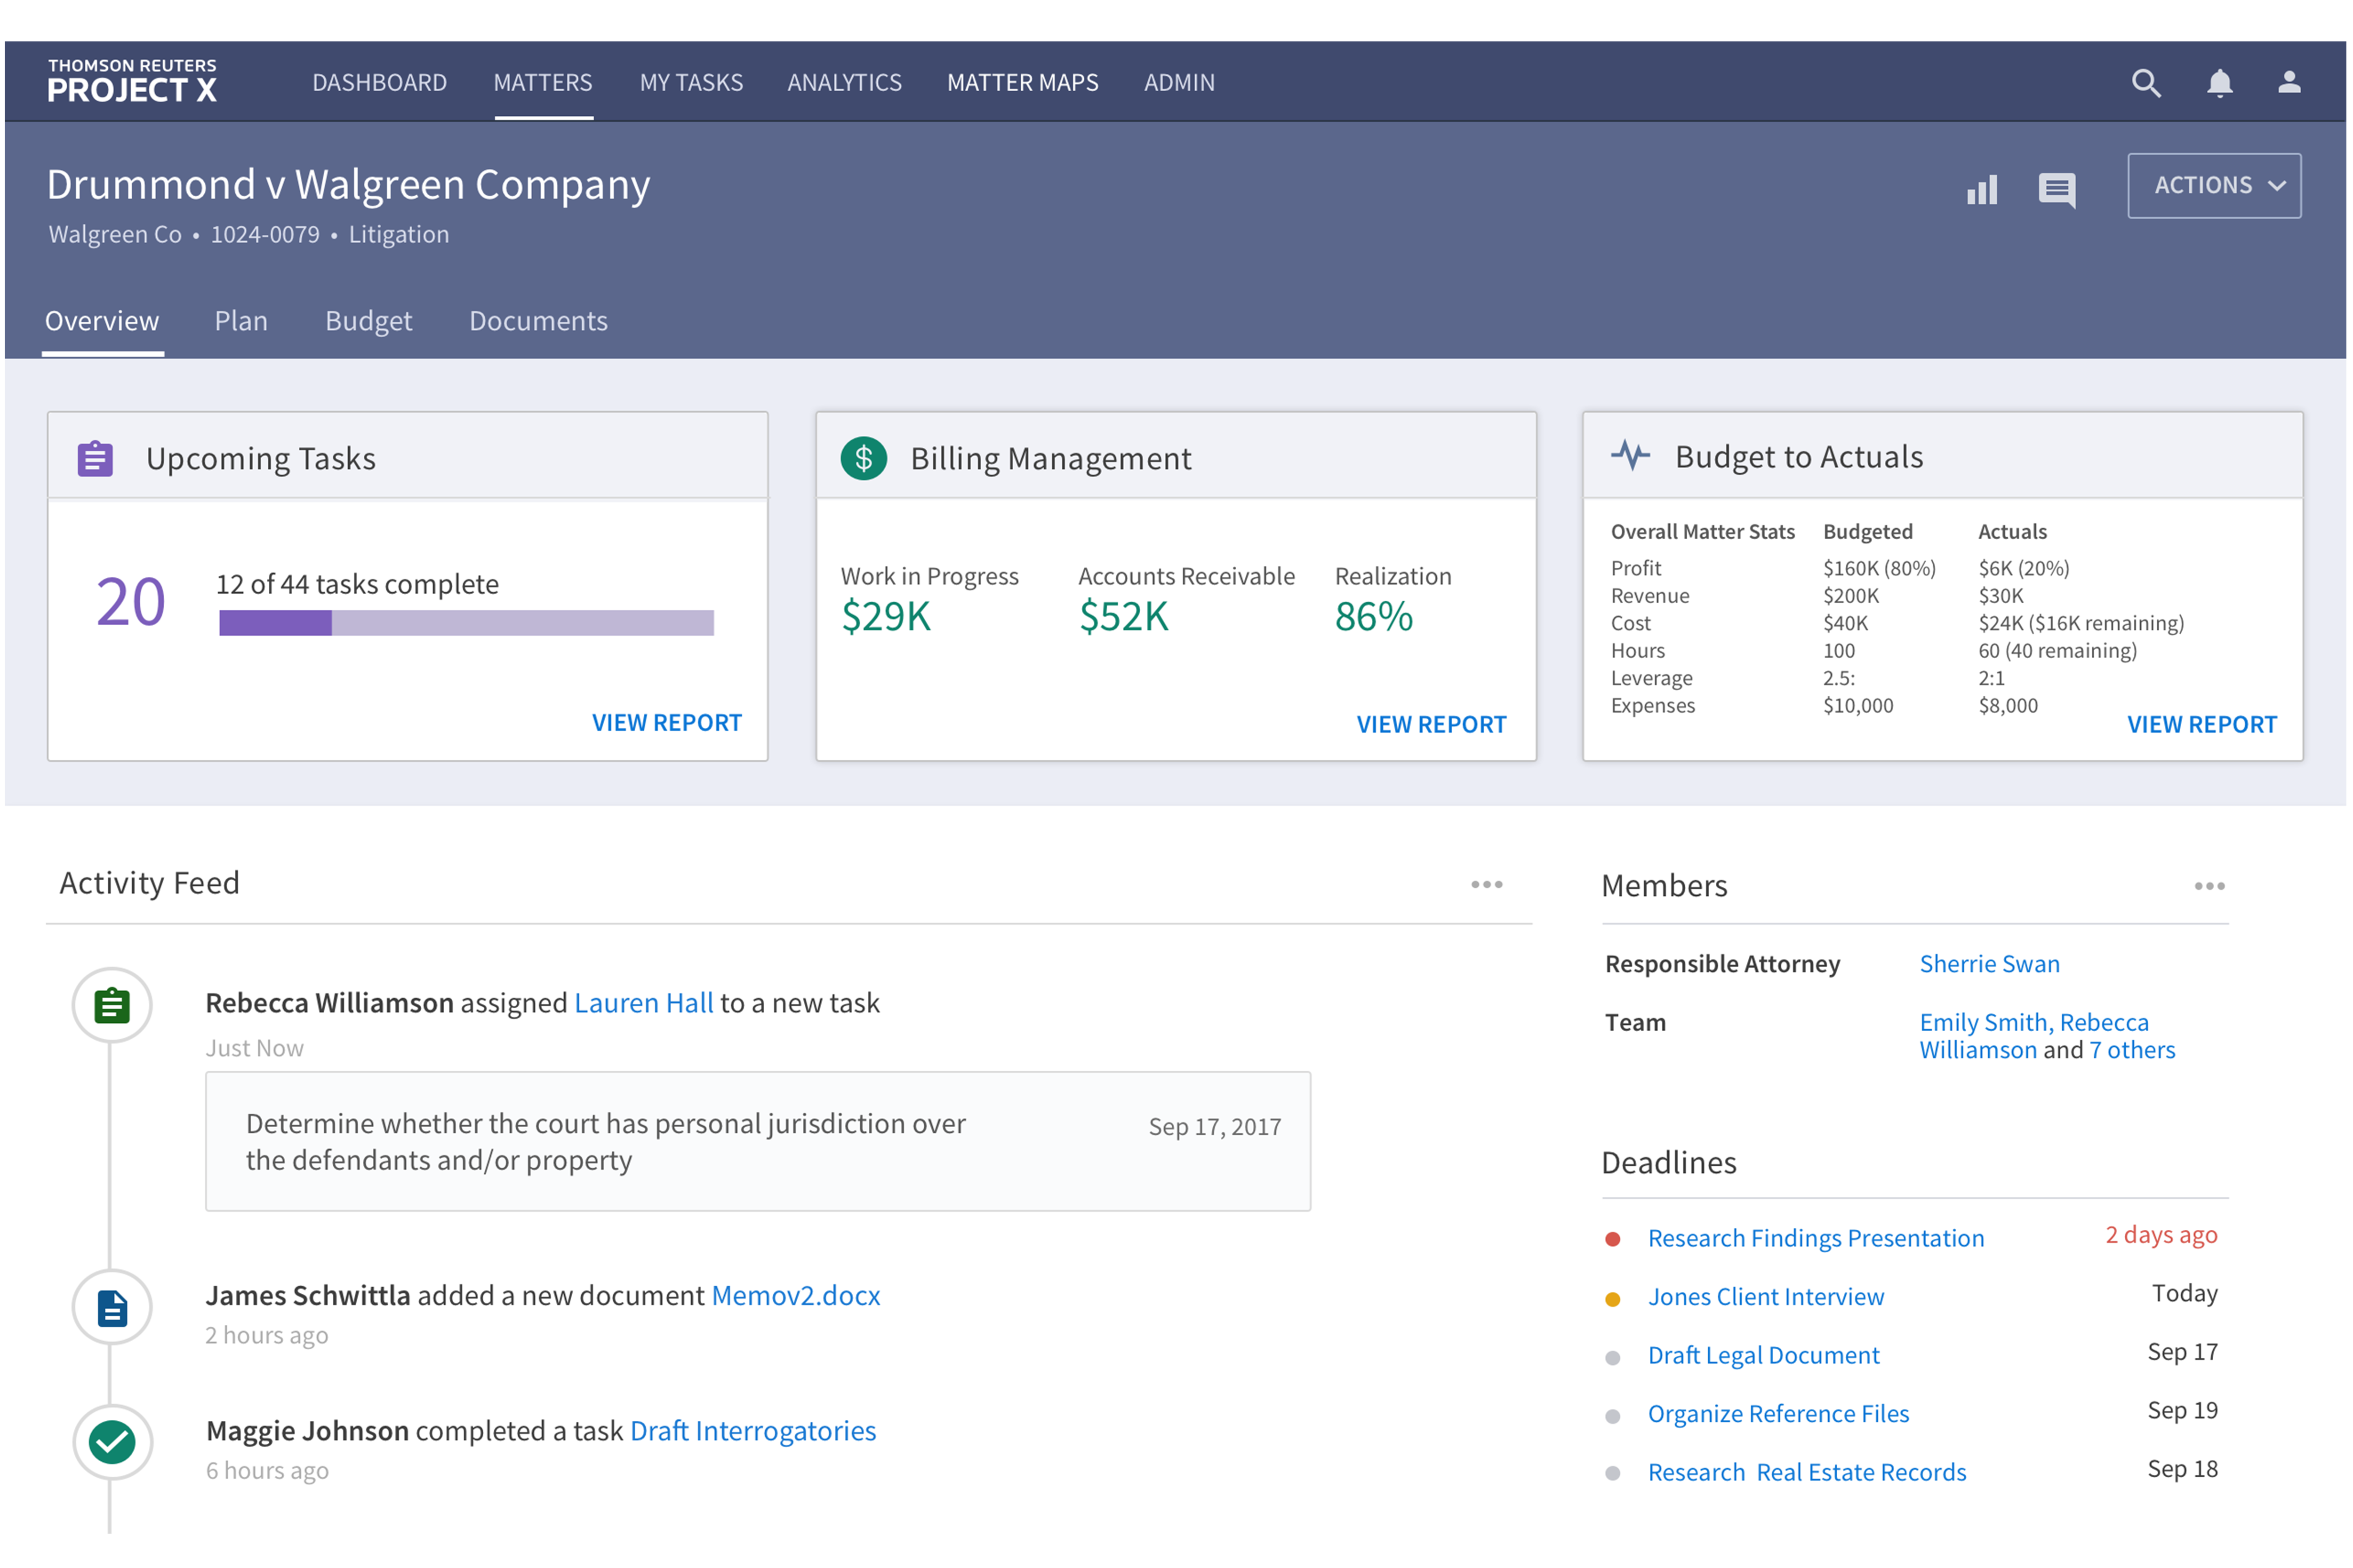Open Activity Feed three-dot options menu

pyautogui.click(x=1487, y=885)
